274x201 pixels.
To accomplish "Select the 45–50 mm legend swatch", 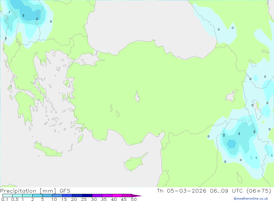I will (127, 196).
